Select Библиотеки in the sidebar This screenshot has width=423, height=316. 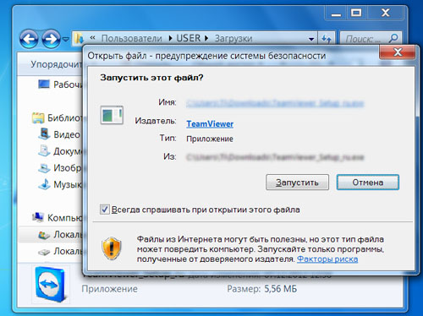(58, 117)
